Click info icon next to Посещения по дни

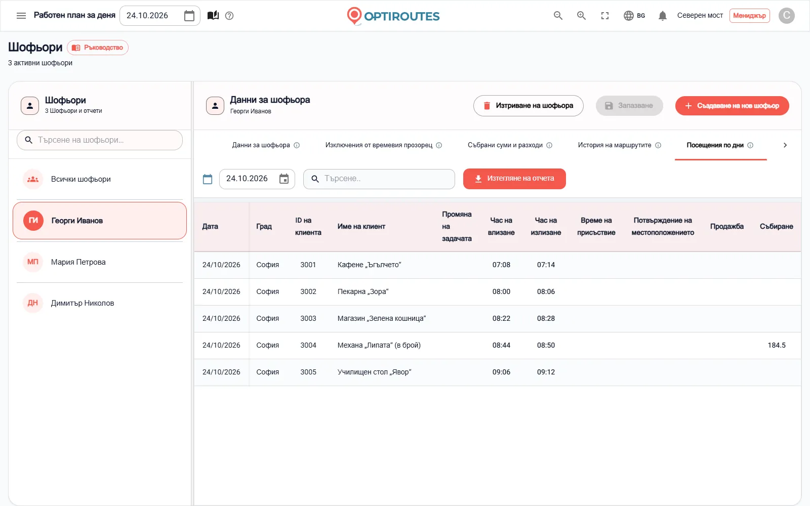[750, 145]
